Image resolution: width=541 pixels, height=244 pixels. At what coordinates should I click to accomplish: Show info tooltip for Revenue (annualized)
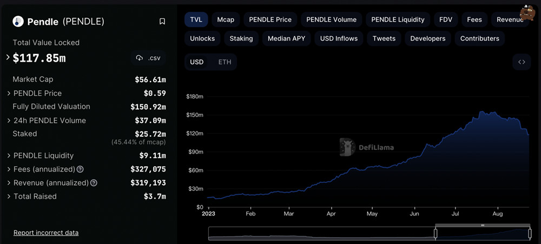tap(94, 183)
